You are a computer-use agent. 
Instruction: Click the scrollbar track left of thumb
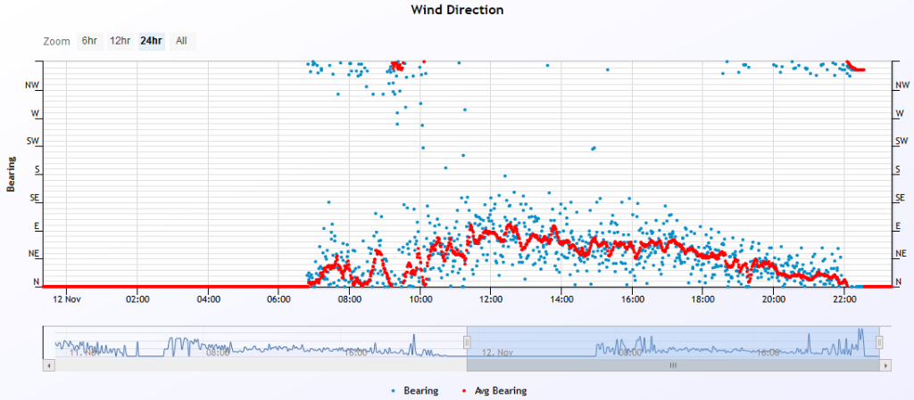pos(262,365)
